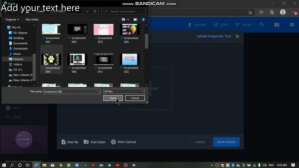The height and width of the screenshot is (168, 299).
Task: Select Downloads in navigation pane
Action: click(x=18, y=49)
